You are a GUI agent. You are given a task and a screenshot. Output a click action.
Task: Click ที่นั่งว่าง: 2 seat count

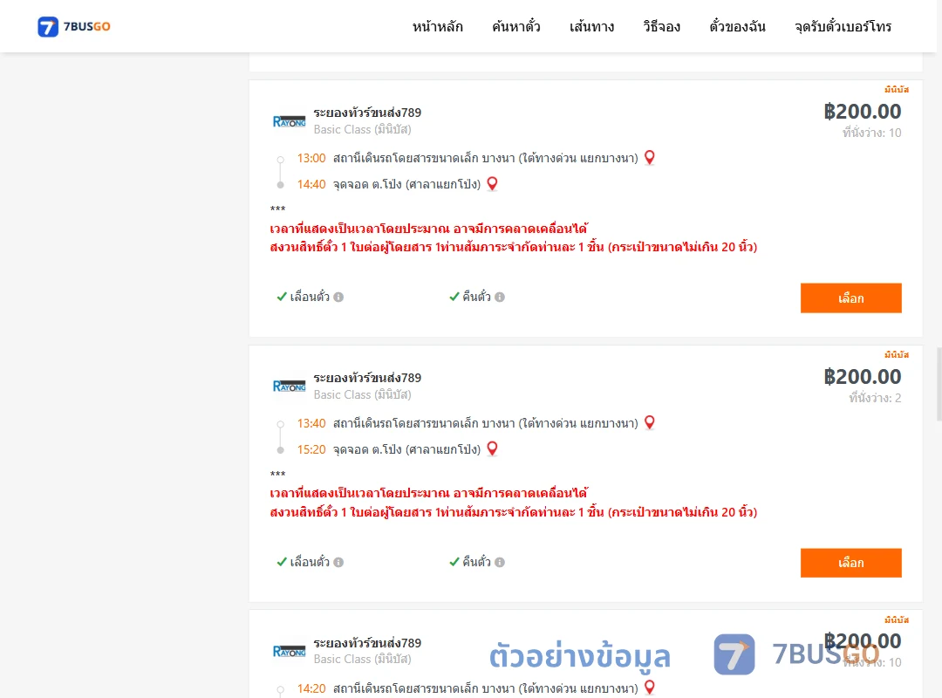(875, 398)
